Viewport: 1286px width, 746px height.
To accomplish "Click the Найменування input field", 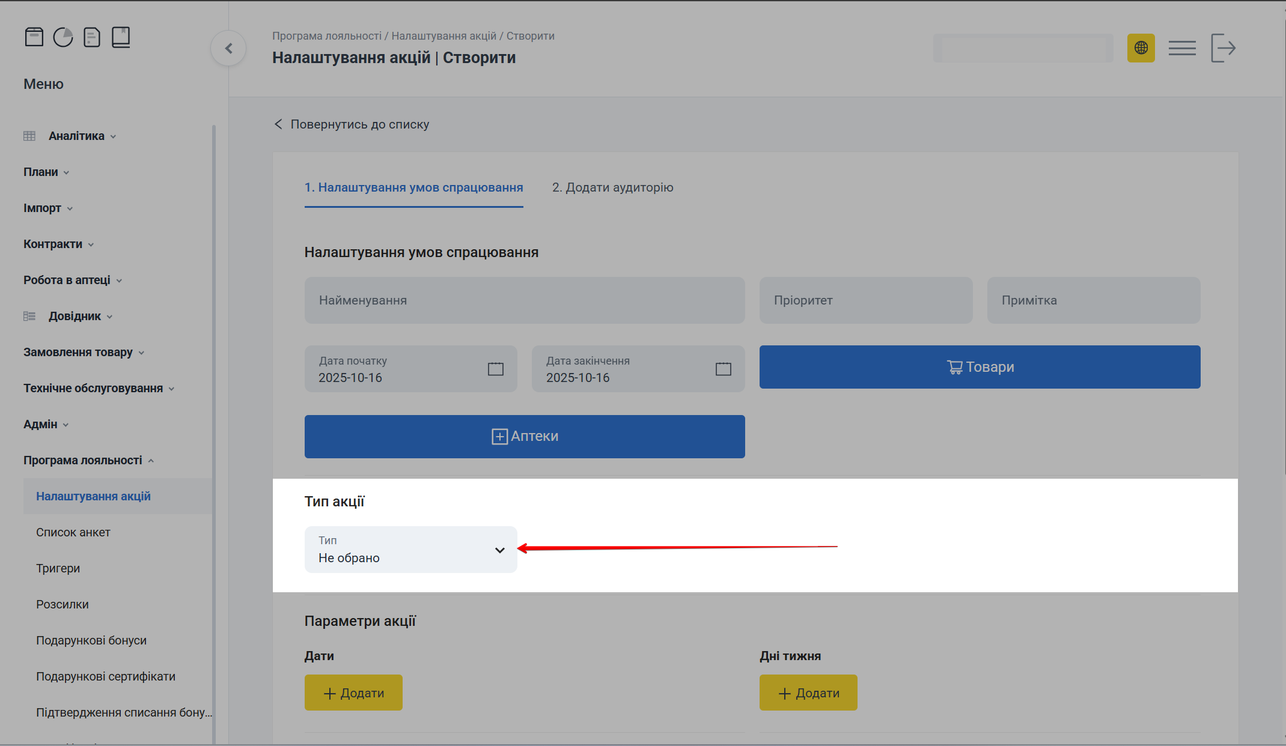I will (x=524, y=300).
